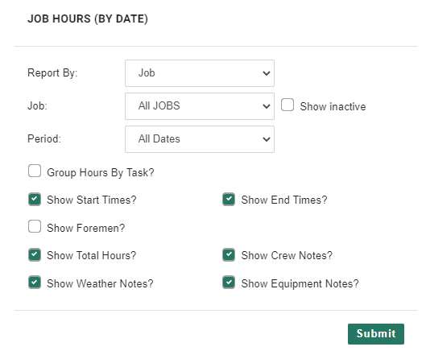Disable the Show End Times checkbox
Screen dimensions: 426x355
229,199
